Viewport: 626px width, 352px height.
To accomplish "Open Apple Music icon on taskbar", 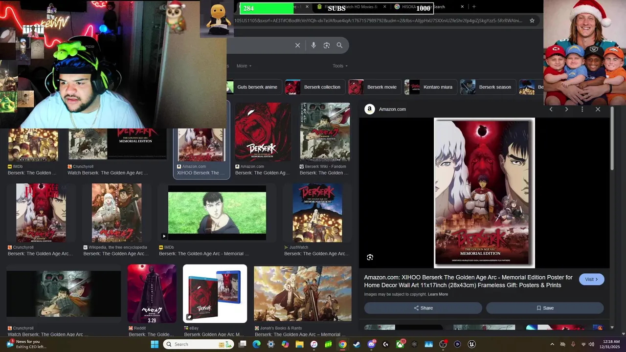I will [314, 344].
